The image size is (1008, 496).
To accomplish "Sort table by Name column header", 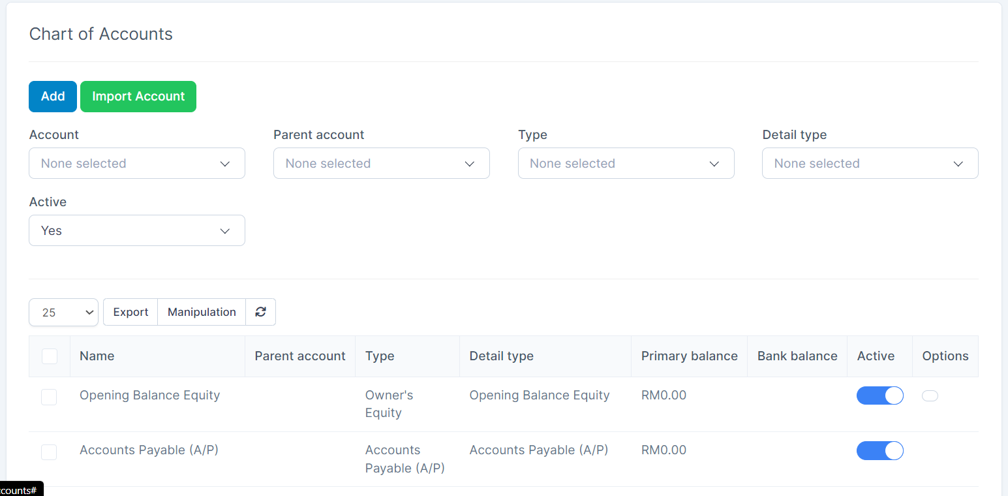I will tap(97, 356).
